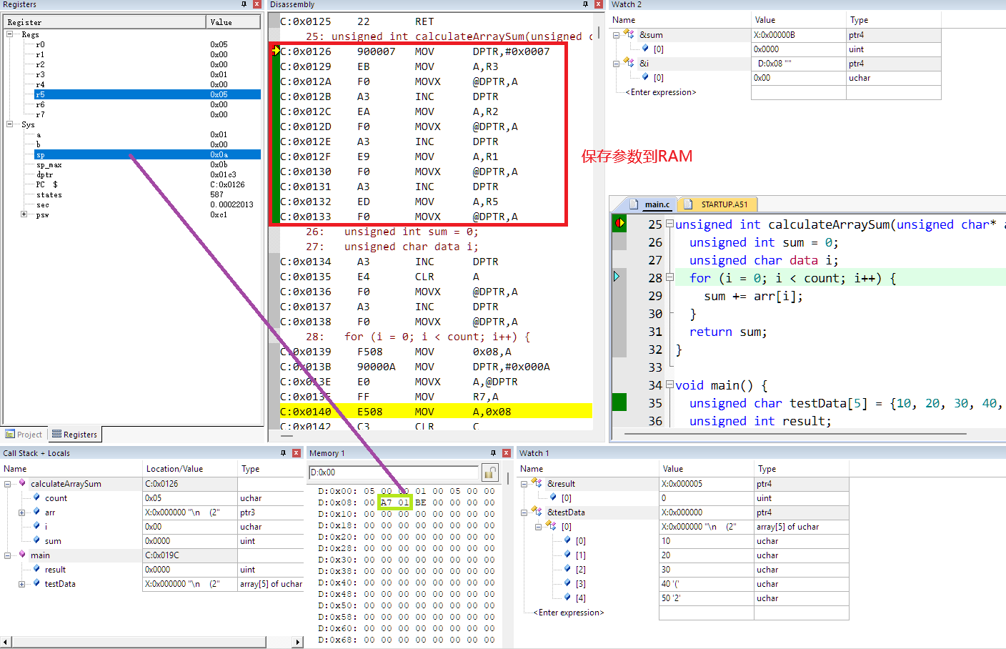Pin the Memory 1 panel
Screen dimensions: 1006x649
pyautogui.click(x=493, y=453)
